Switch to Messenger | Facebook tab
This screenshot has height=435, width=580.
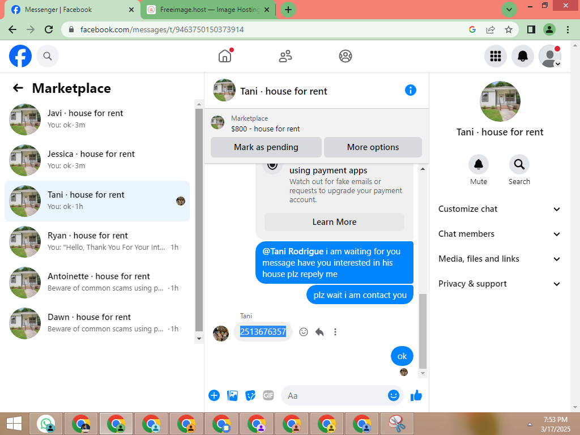[72, 10]
